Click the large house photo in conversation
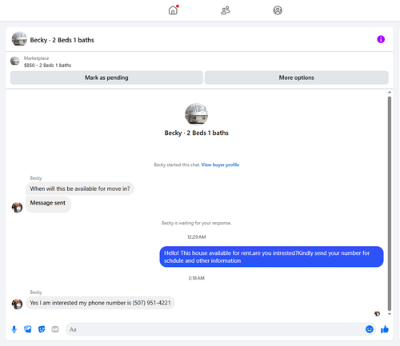This screenshot has width=400, height=346. (x=197, y=114)
